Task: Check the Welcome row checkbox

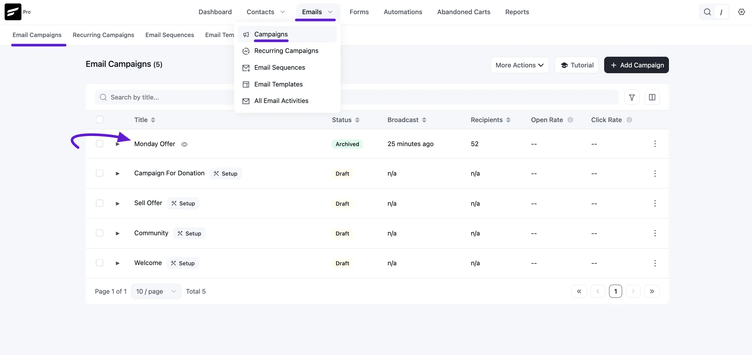Action: (99, 263)
